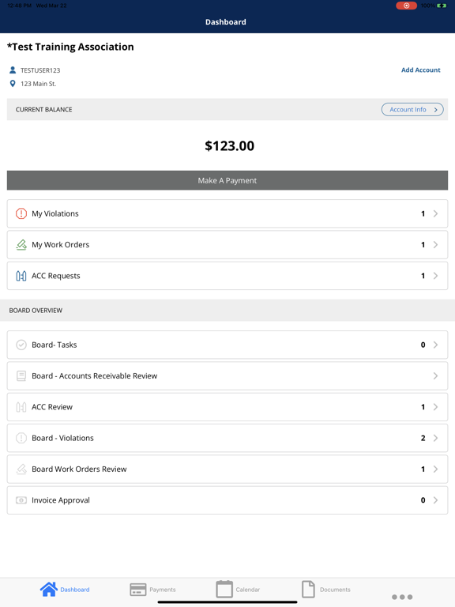Viewport: 455px width, 607px height.
Task: Tap the user profile icon beside TESTUSER123
Action: [13, 70]
